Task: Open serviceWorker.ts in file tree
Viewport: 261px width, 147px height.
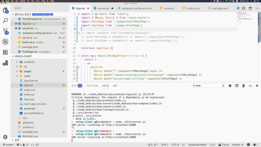Action: click(x=39, y=114)
